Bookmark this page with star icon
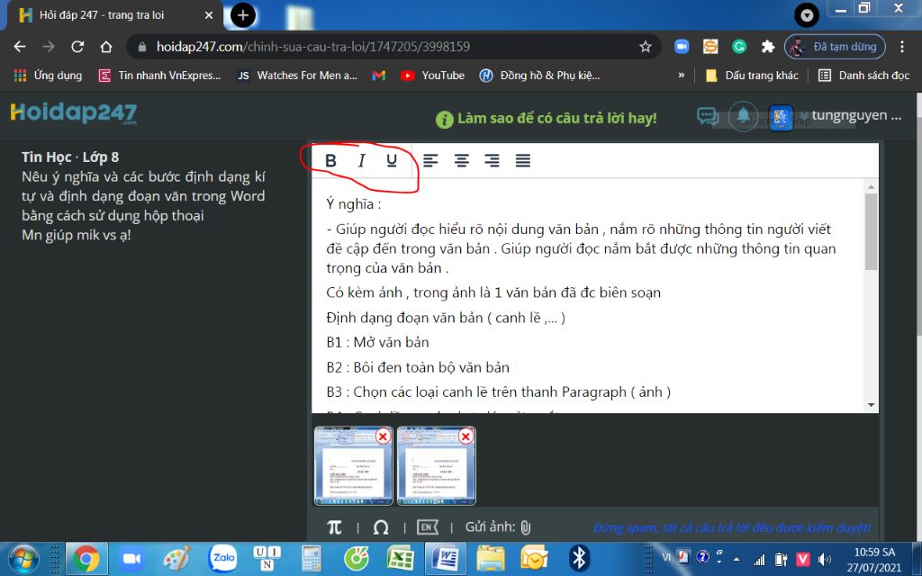The width and height of the screenshot is (922, 576). (x=645, y=47)
